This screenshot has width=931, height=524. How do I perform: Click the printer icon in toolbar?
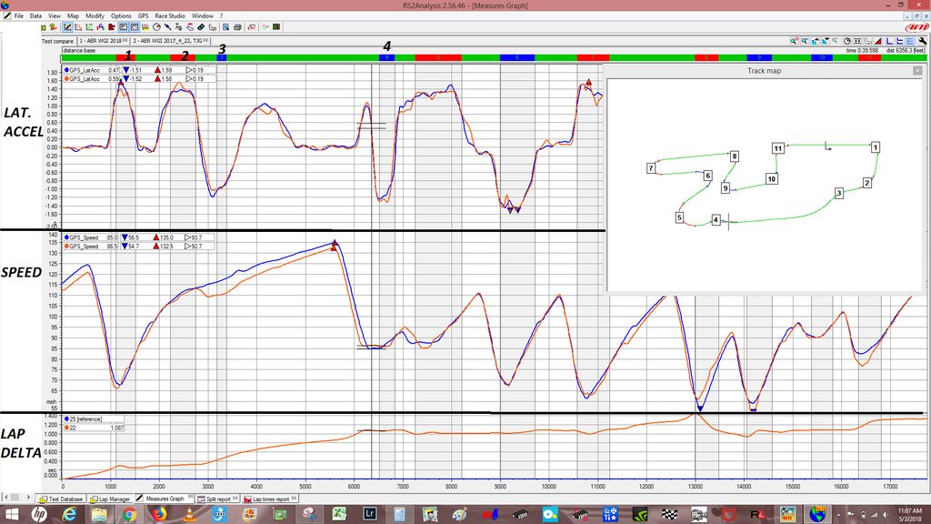tap(237, 27)
